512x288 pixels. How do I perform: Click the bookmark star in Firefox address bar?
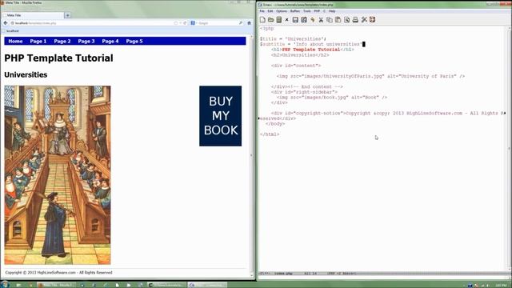coord(176,23)
